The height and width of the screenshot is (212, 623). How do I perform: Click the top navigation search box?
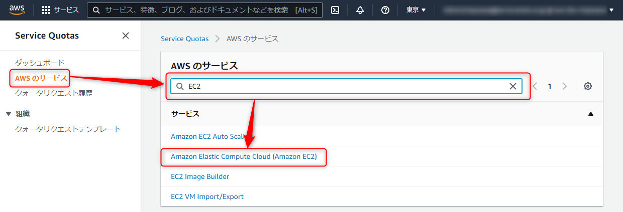coord(204,10)
